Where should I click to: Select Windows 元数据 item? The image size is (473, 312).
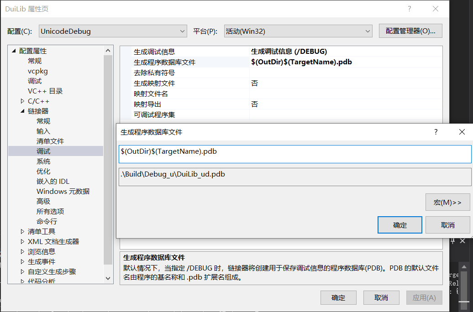click(x=63, y=191)
